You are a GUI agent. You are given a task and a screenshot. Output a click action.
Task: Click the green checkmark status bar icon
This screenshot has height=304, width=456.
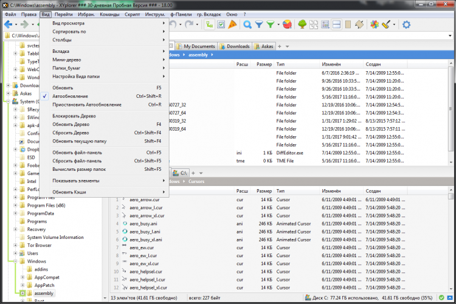pos(441,297)
